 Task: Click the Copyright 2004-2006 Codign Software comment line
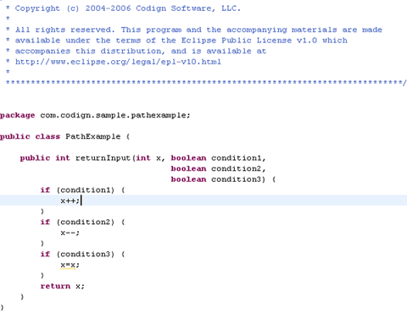click(123, 8)
